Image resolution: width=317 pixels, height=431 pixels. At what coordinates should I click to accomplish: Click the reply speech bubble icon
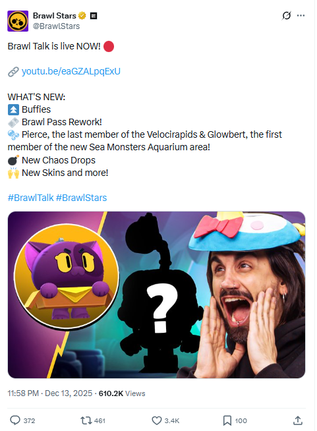(15, 420)
